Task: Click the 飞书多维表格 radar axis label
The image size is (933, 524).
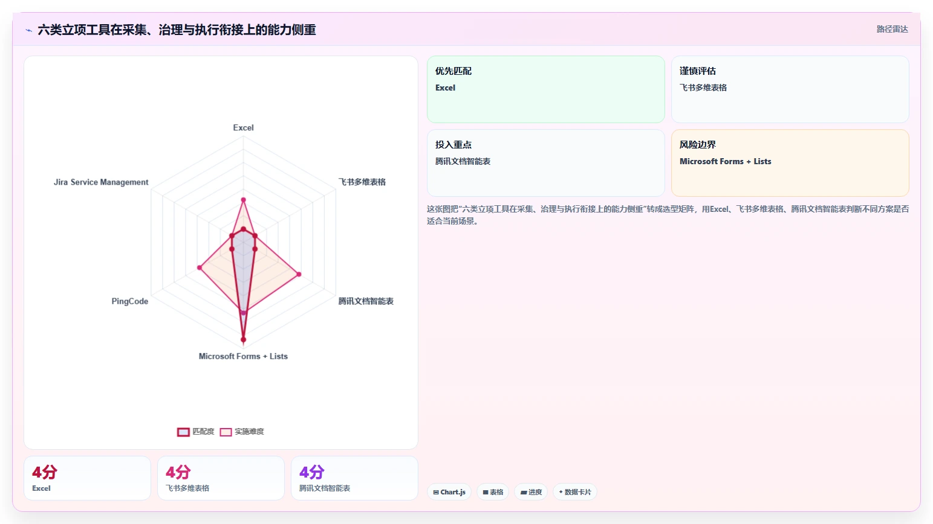Action: click(x=362, y=182)
